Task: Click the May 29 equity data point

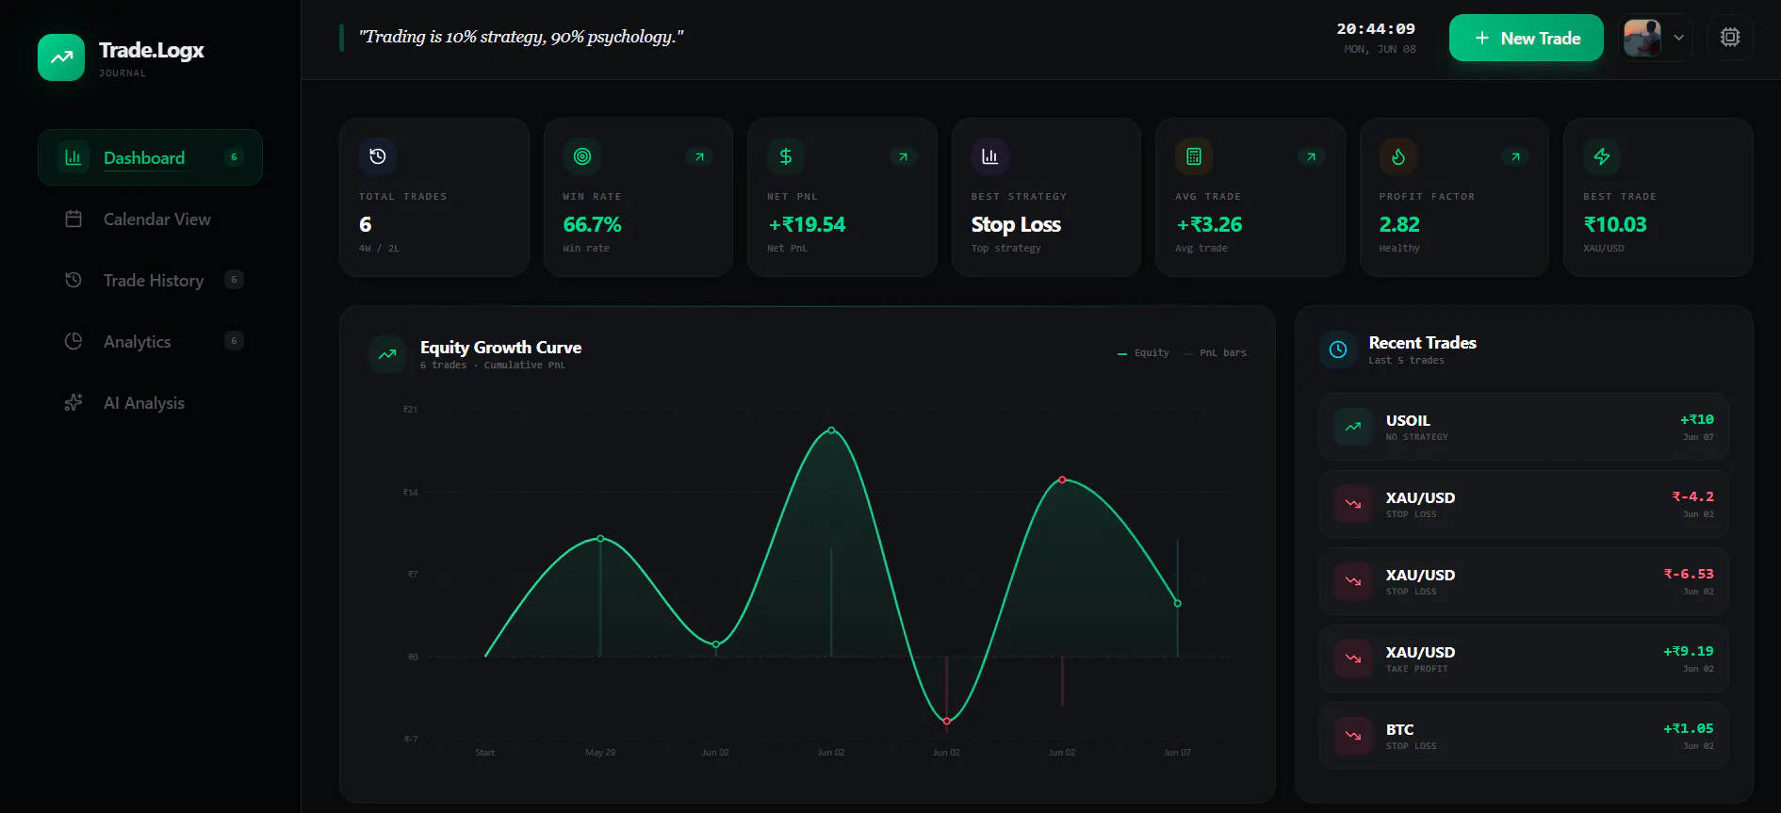Action: 601,539
